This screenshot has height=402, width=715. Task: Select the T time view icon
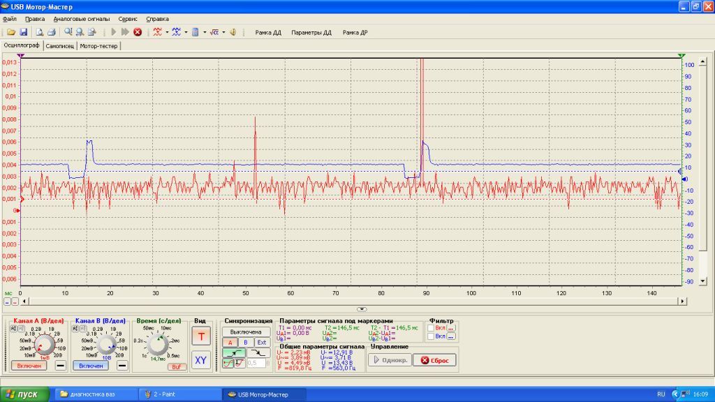200,336
